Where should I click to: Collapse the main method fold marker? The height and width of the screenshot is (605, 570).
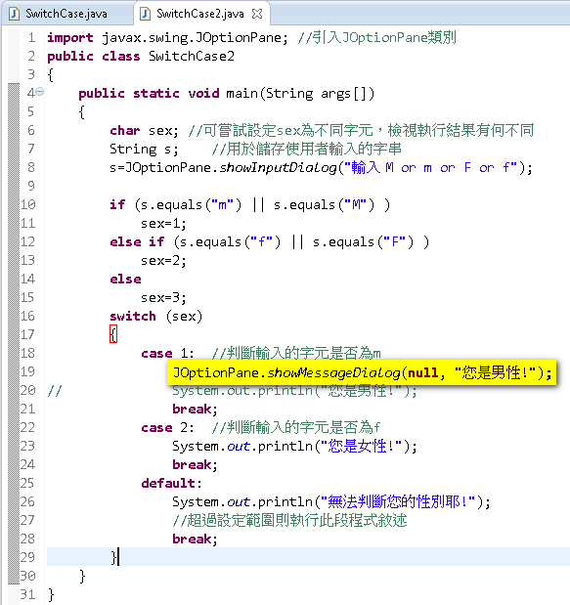click(40, 92)
